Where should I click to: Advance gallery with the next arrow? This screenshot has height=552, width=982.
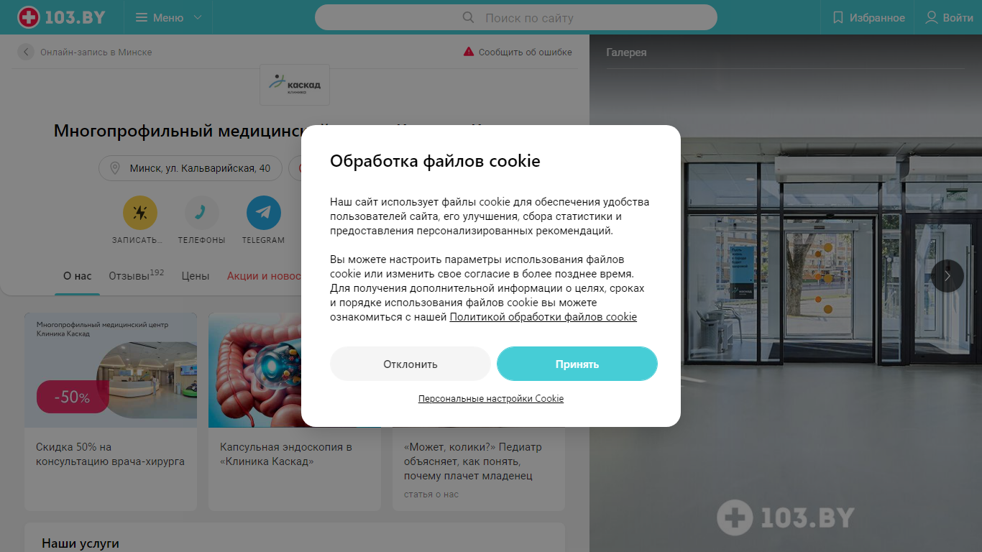click(947, 275)
